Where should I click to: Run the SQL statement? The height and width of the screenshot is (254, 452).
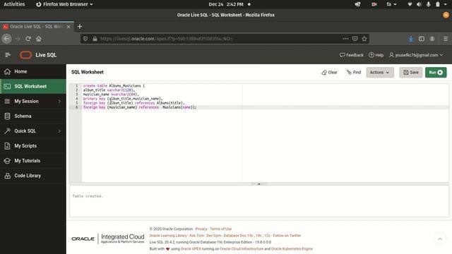click(436, 72)
